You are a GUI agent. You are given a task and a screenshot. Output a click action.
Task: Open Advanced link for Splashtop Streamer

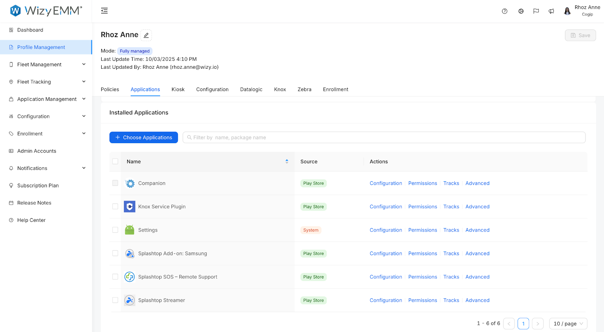478,300
